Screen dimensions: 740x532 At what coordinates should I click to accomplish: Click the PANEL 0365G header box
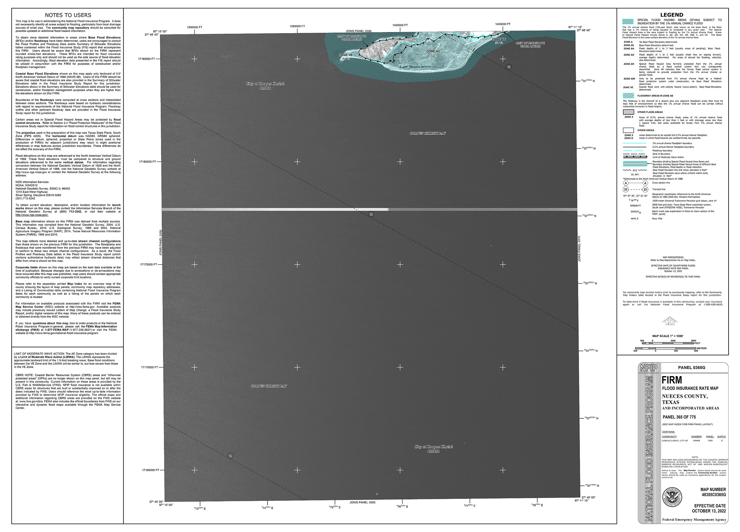pyautogui.click(x=691, y=368)
